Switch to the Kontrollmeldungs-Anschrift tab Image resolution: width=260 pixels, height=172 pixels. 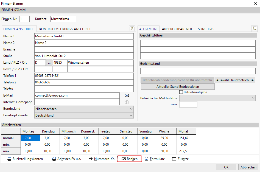coord(65,29)
